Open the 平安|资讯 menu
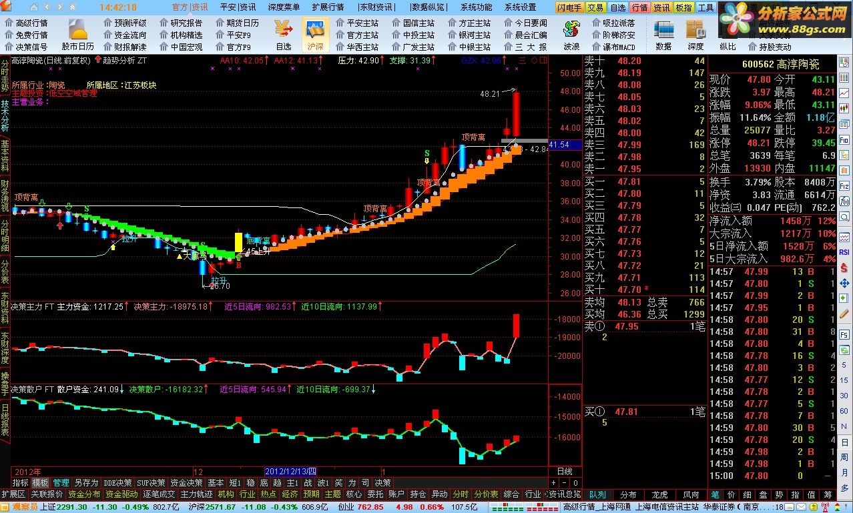Viewport: 853px width, 513px height. coord(238,7)
